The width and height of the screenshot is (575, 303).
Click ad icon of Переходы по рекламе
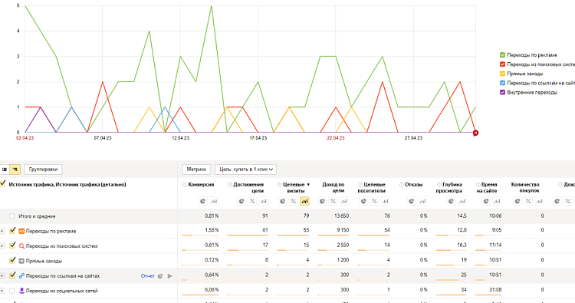(21, 231)
